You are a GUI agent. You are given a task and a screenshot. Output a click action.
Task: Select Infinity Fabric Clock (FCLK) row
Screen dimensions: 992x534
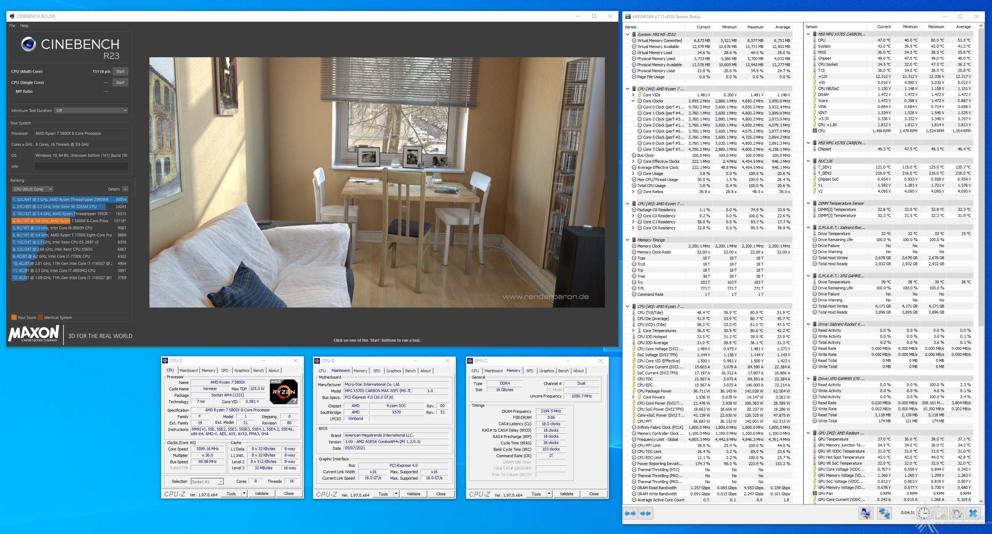point(712,427)
